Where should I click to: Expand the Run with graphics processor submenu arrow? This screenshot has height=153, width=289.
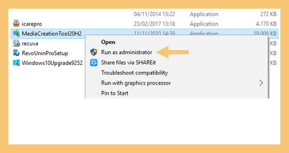[x=261, y=83]
